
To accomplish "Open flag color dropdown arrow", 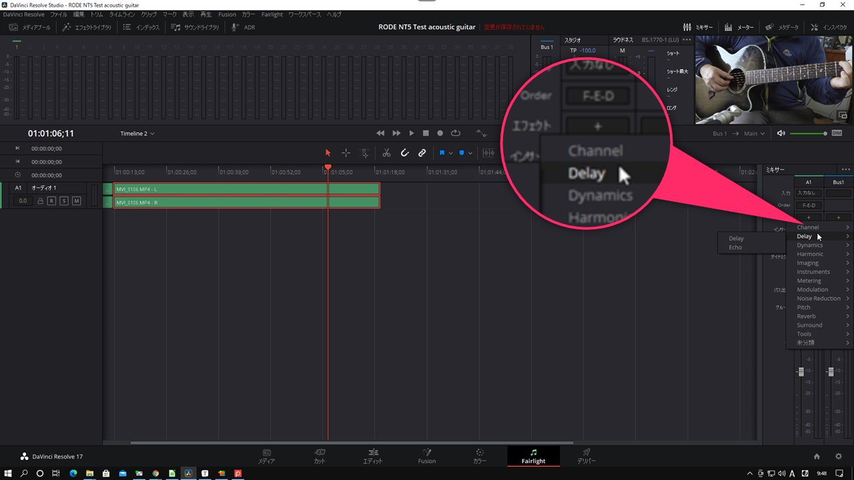I will coord(450,153).
